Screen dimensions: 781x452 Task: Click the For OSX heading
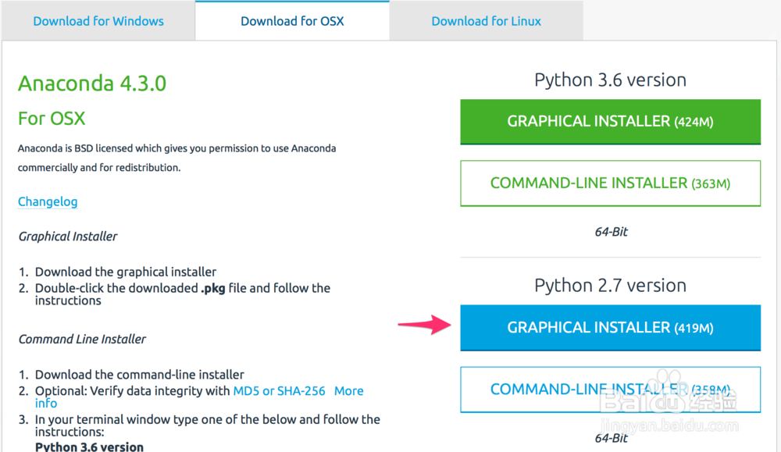coord(52,119)
